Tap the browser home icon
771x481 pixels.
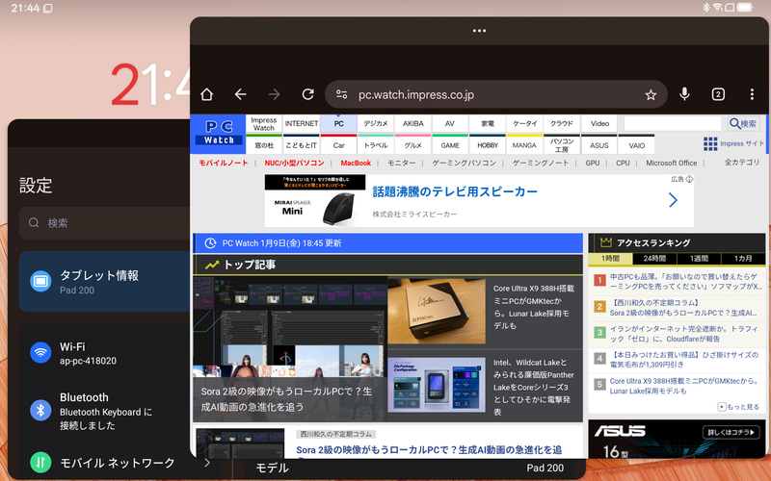(207, 94)
